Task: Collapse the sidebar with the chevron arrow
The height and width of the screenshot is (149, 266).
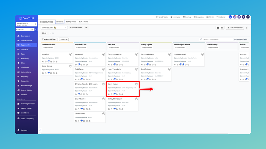Action: [40, 130]
